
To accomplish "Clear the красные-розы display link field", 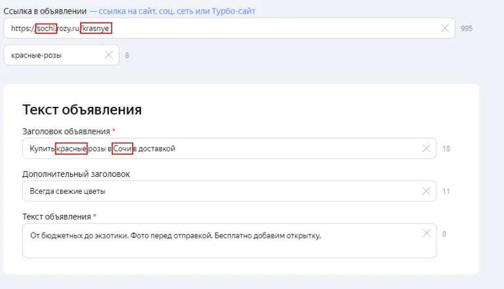I will 109,55.
